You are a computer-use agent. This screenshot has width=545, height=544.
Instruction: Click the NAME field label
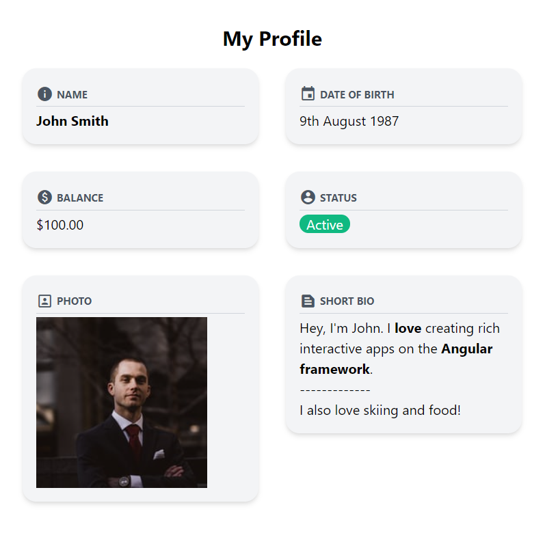click(x=72, y=95)
